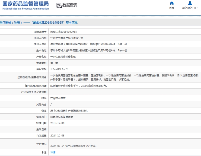Click the 适用范围 intended use value
Screen dimensions: 201x156
[79, 86]
